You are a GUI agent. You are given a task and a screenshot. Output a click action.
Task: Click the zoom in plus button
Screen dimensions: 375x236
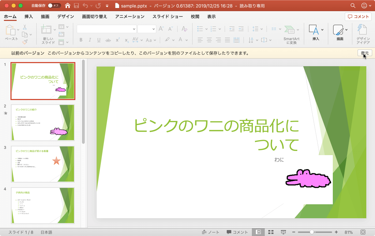[x=336, y=232]
